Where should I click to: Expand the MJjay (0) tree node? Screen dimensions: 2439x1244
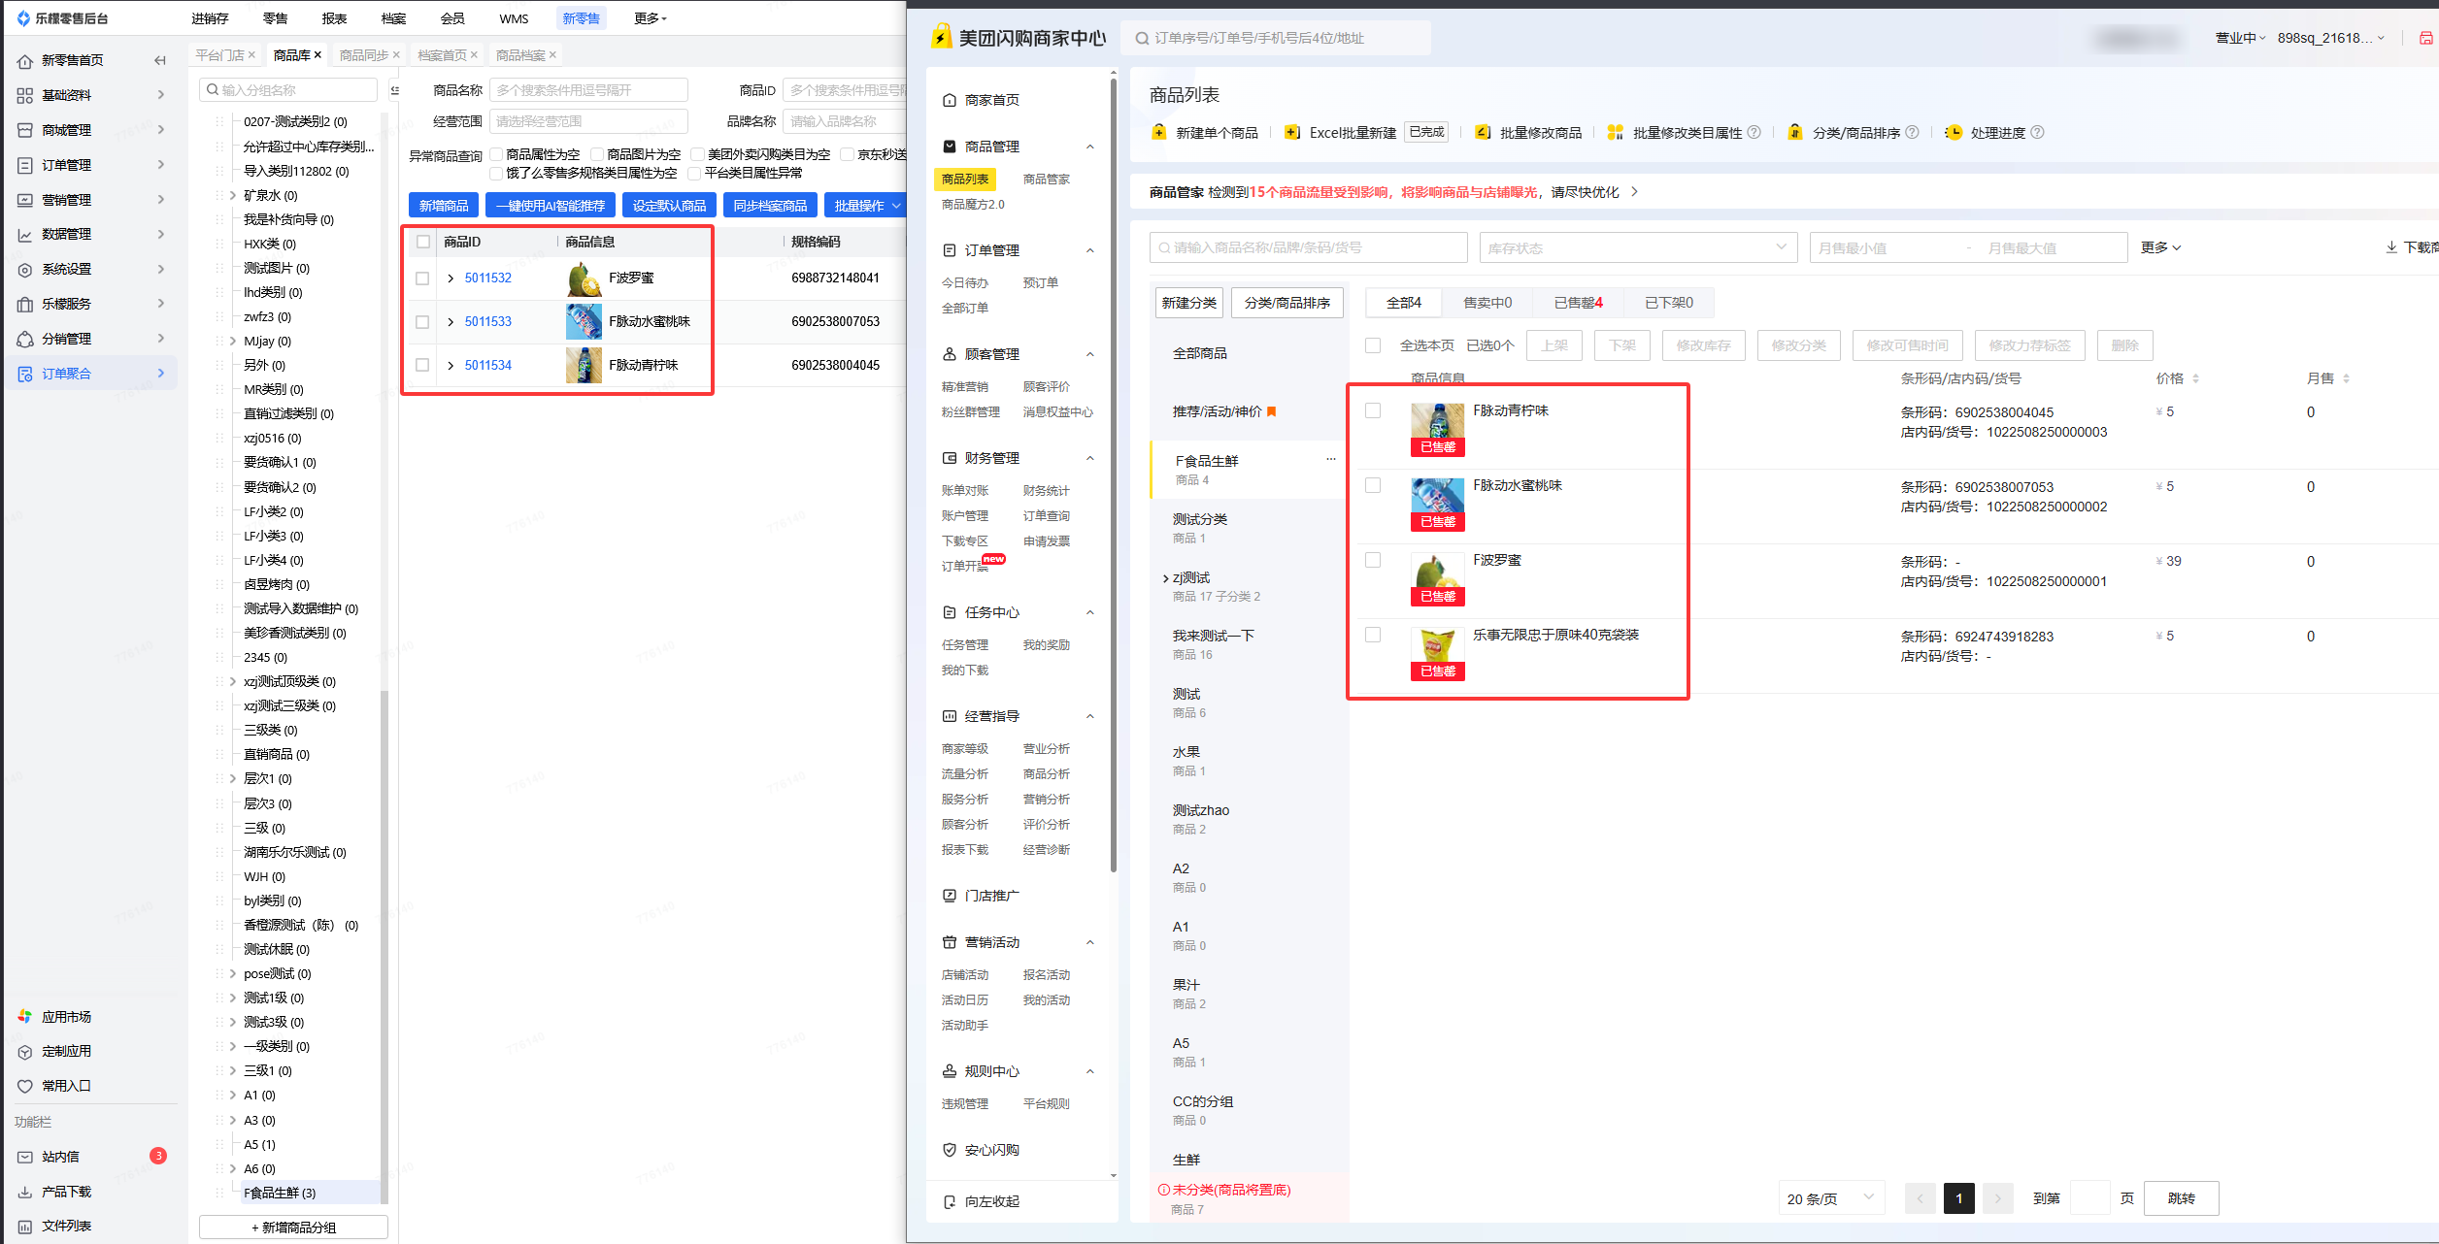click(x=233, y=341)
